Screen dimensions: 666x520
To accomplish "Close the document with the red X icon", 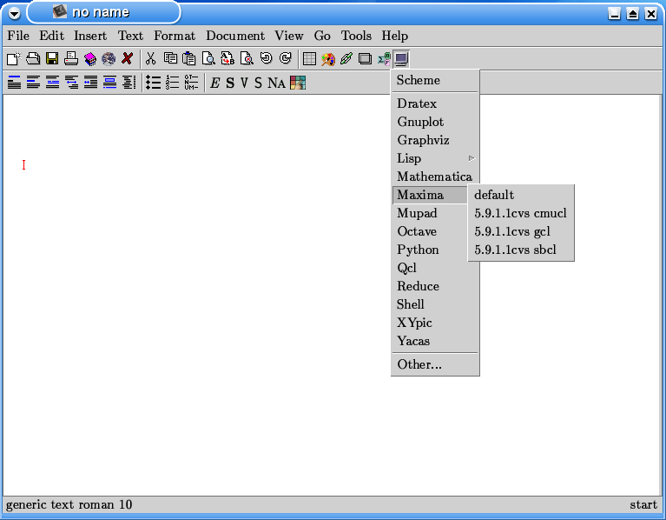I will [x=127, y=58].
